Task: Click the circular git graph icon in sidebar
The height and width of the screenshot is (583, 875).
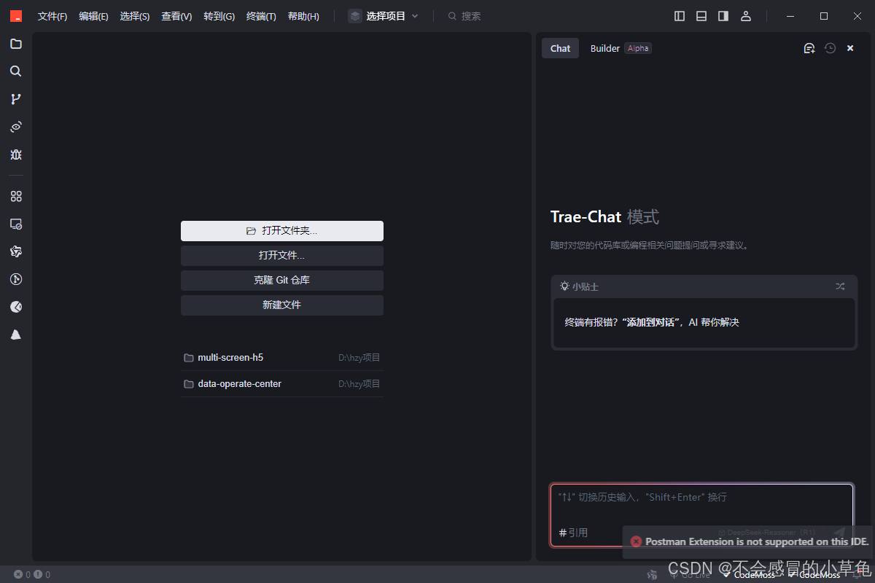Action: pyautogui.click(x=15, y=279)
